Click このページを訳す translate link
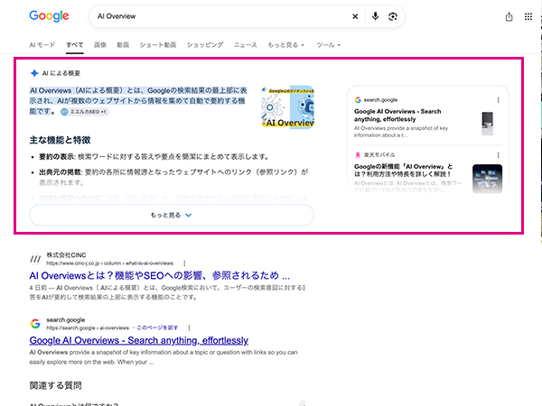 (x=157, y=328)
